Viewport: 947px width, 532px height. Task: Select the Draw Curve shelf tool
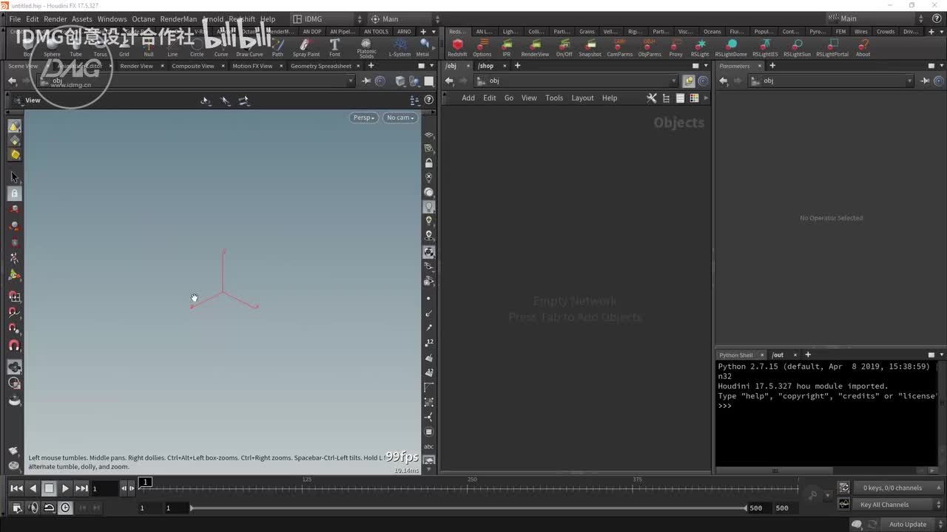click(249, 48)
